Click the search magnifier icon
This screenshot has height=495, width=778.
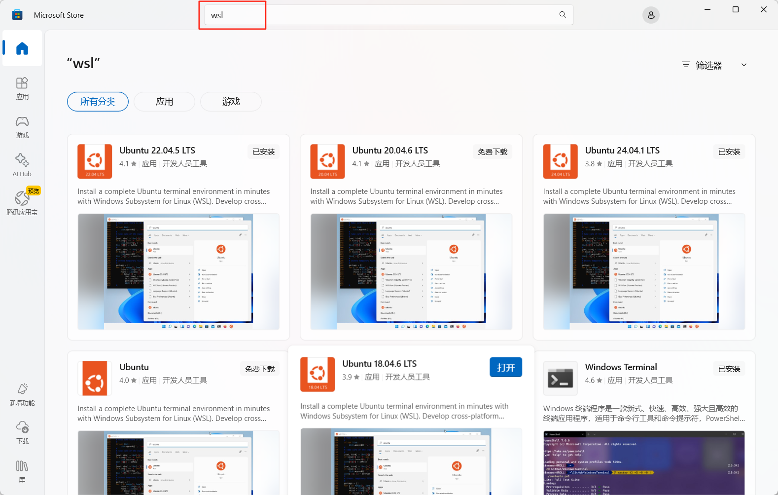(563, 15)
